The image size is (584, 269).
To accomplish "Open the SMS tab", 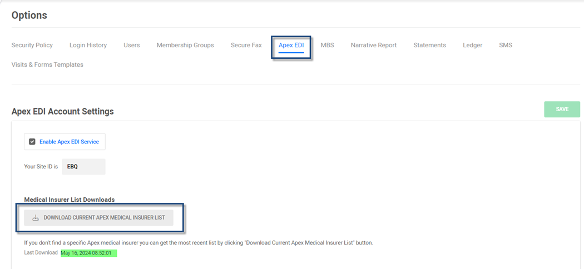I will (x=506, y=45).
